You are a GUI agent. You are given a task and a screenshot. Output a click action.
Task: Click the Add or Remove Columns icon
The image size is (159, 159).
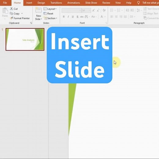click(x=131, y=17)
